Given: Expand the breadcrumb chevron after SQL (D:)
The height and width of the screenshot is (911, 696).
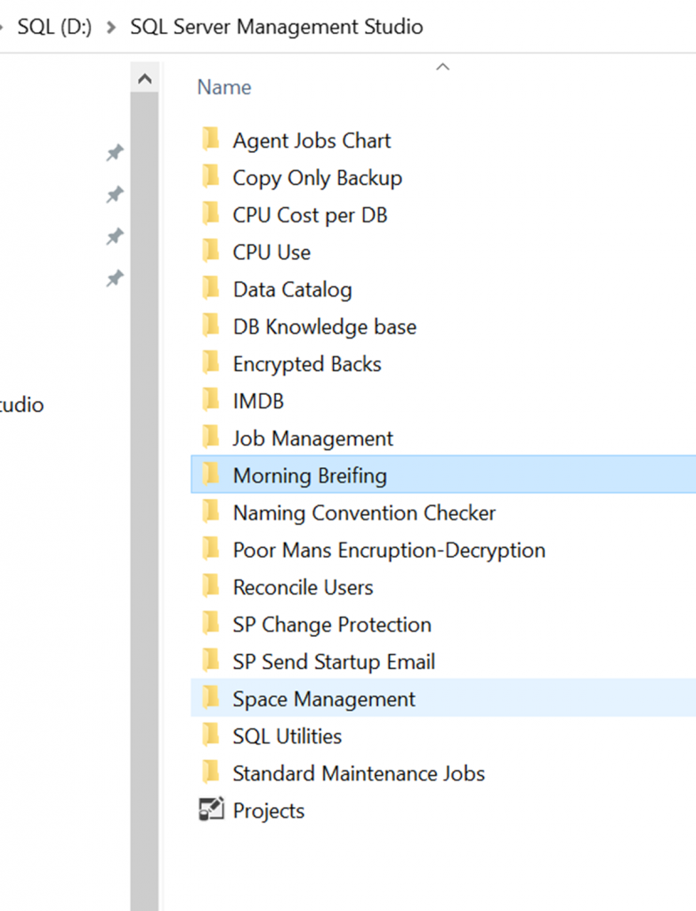Looking at the screenshot, I should pos(111,27).
